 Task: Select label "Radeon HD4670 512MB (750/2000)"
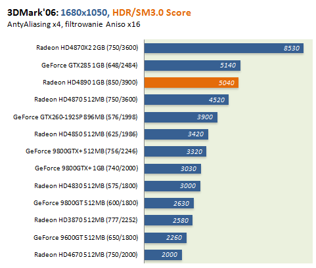86,255
